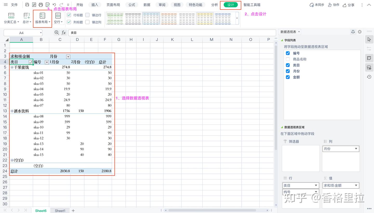Viewport: 374px width, 213px height.
Task: Go to the previous sheet arrow
Action: [12, 210]
